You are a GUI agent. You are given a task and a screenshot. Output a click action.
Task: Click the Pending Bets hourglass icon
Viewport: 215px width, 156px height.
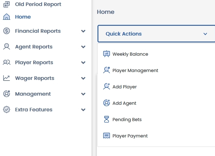pos(107,120)
